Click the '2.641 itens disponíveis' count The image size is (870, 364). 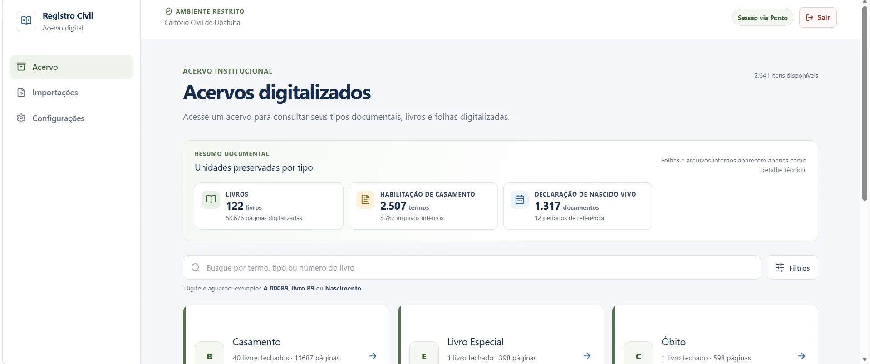click(x=786, y=75)
